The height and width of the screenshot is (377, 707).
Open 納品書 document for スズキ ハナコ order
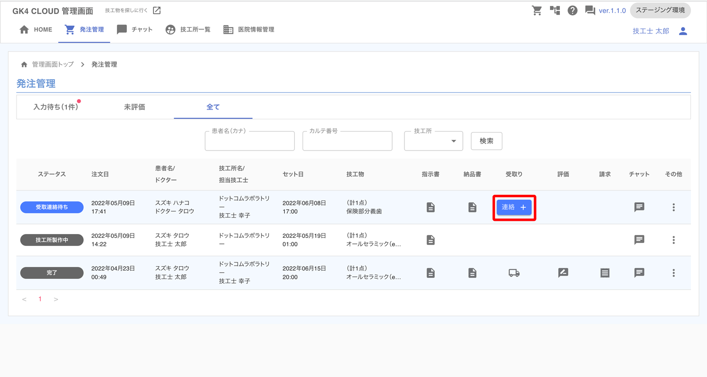[x=472, y=207]
